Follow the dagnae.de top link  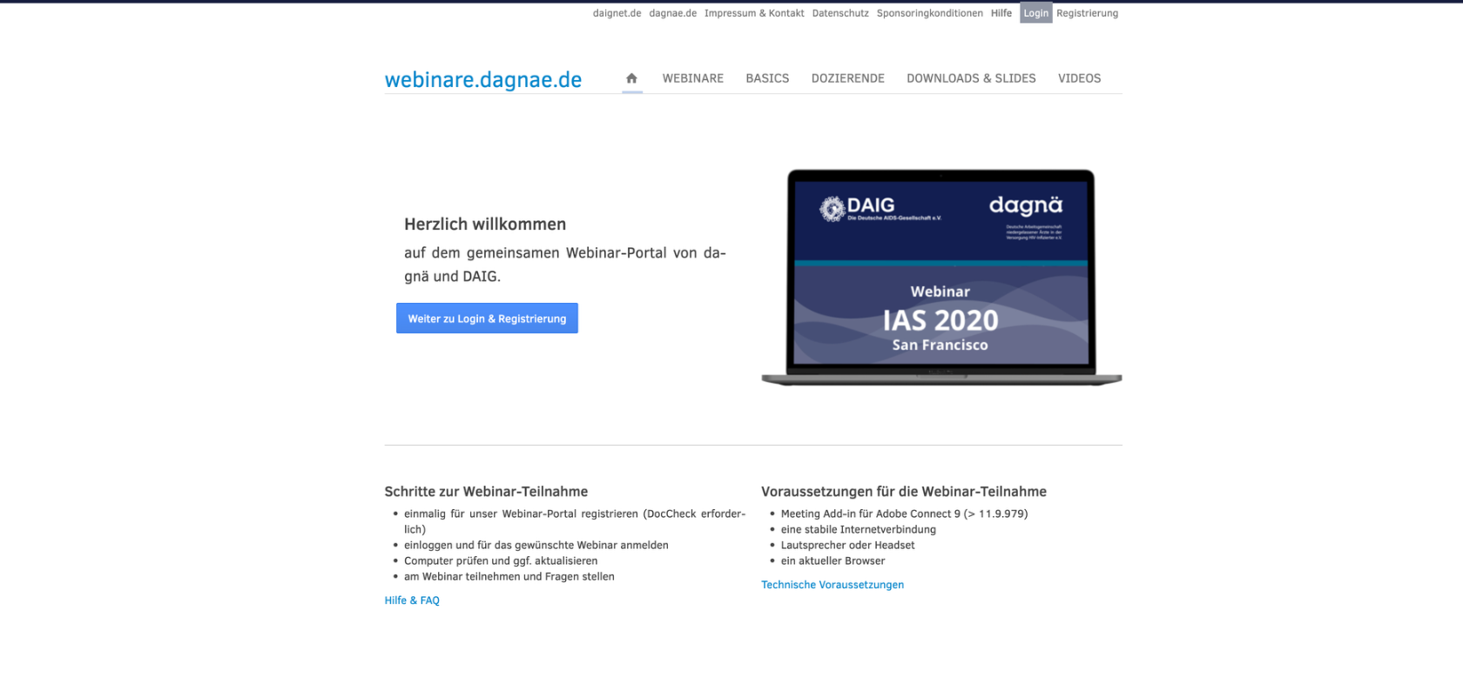672,13
